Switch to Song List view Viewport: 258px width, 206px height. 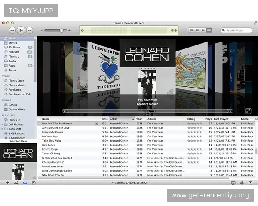[x=191, y=30]
